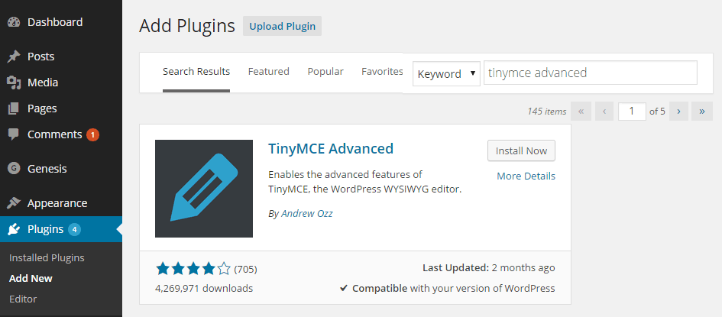The height and width of the screenshot is (317, 722).
Task: Open Installed Plugins in the submenu
Action: tap(47, 257)
